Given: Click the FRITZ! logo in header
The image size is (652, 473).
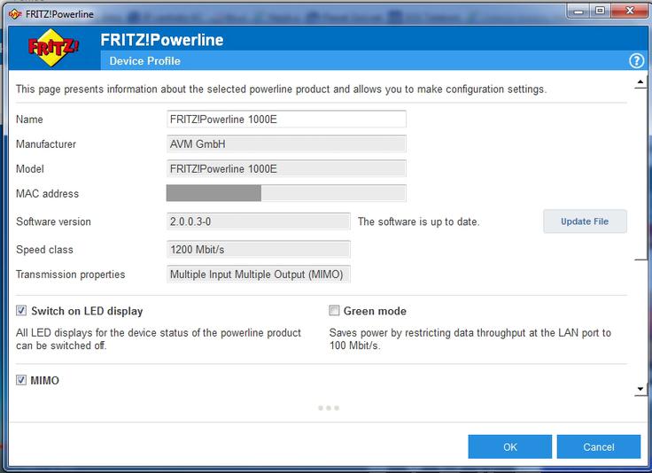Looking at the screenshot, I should click(x=53, y=48).
